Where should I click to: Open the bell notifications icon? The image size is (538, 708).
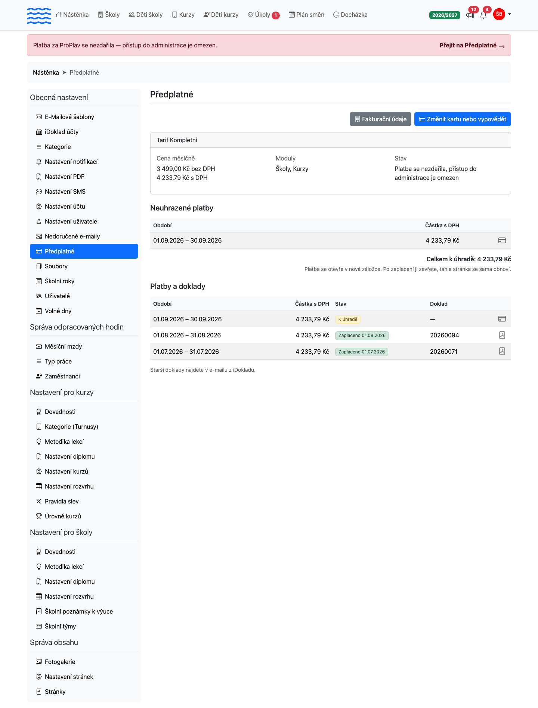(x=483, y=15)
